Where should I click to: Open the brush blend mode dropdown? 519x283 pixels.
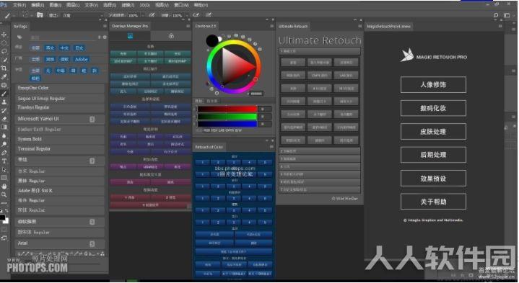[x=83, y=16]
